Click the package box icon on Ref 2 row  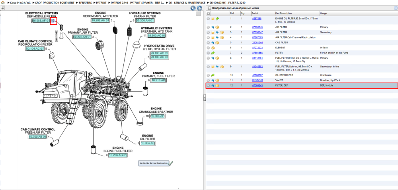217,27
